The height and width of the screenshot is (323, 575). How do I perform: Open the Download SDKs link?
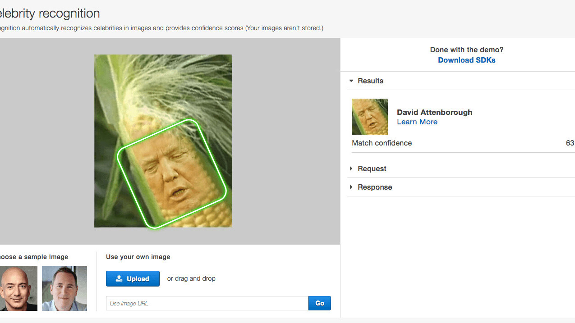click(466, 60)
